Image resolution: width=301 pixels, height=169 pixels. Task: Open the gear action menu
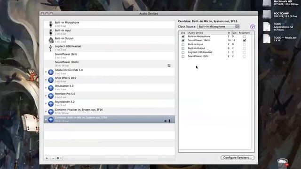59,158
